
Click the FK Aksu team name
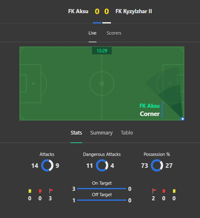(78, 12)
